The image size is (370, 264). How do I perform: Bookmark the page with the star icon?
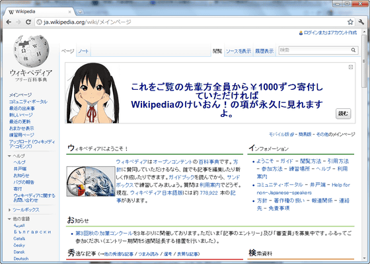[350, 22]
